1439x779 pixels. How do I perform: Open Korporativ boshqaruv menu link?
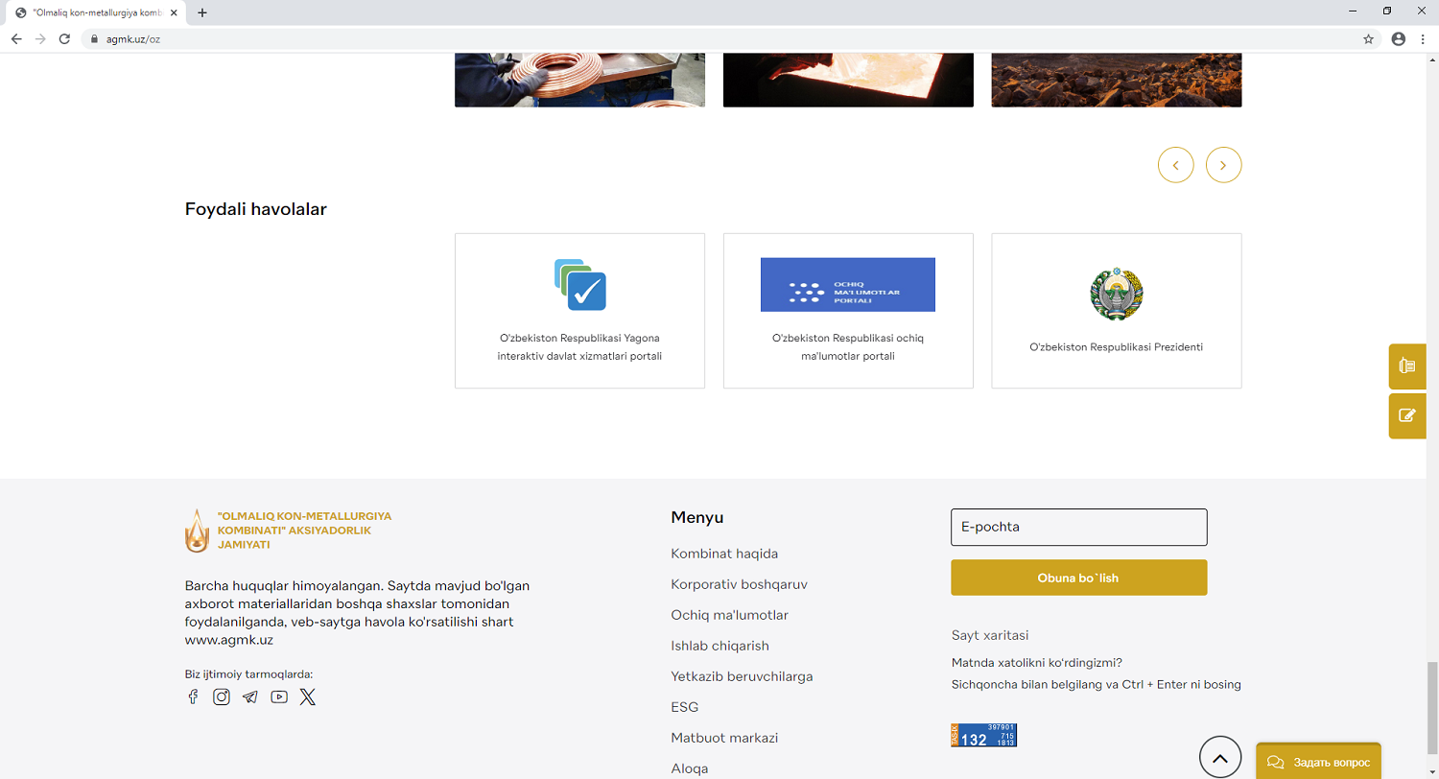[732, 584]
